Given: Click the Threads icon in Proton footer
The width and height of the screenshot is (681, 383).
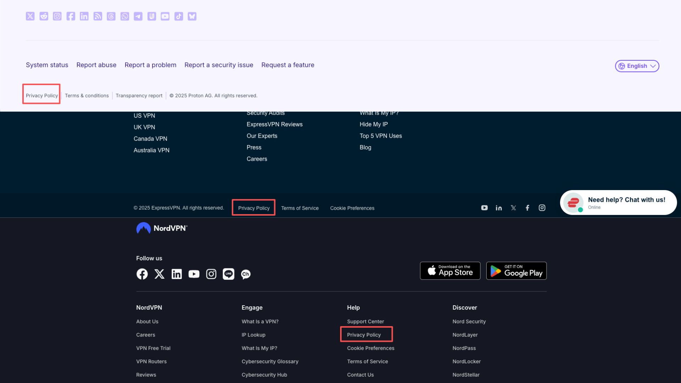Looking at the screenshot, I should (x=111, y=16).
